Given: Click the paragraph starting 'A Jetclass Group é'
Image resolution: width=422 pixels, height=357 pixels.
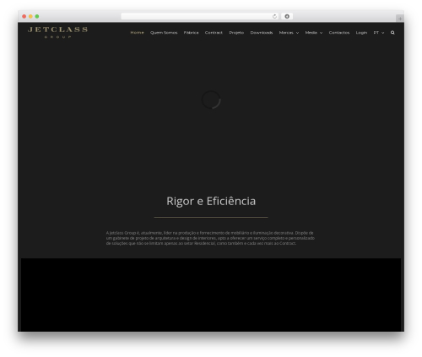Looking at the screenshot, I should (210, 238).
